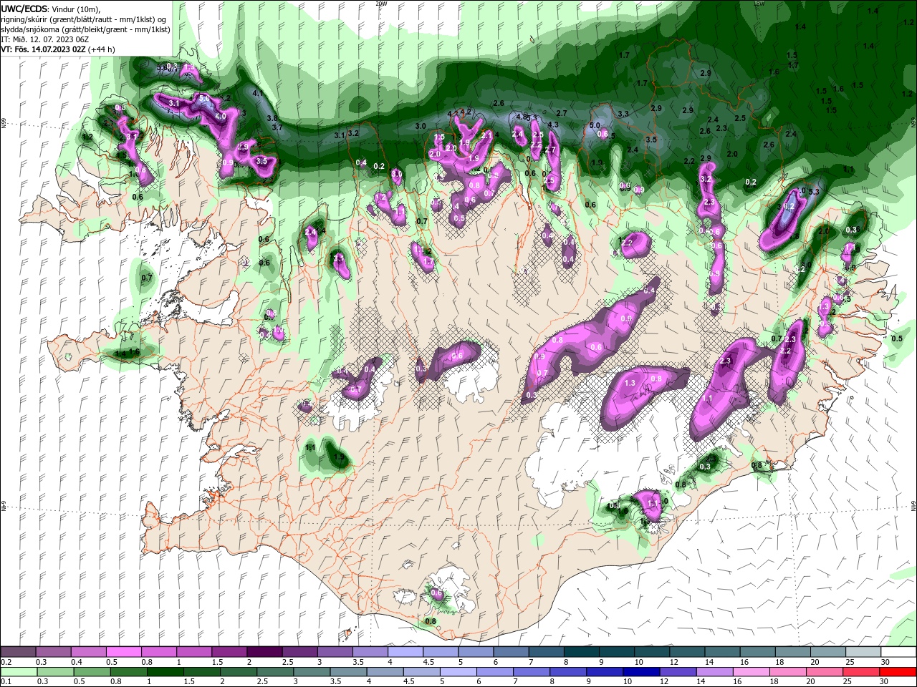Select the lower legend swatch labeled 2.5

tap(274, 672)
